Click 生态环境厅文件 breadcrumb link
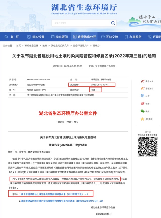 [x=81, y=46]
